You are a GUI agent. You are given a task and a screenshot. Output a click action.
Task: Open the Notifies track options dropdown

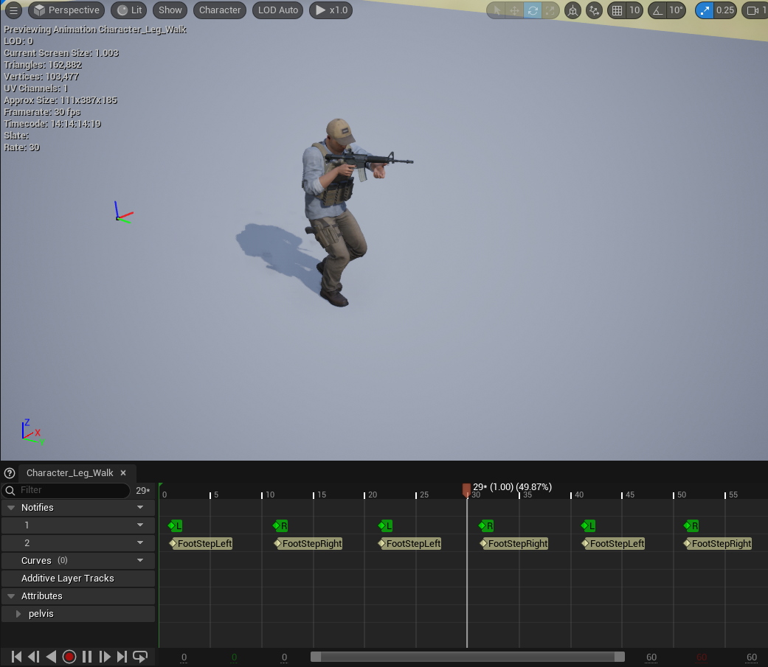click(140, 508)
